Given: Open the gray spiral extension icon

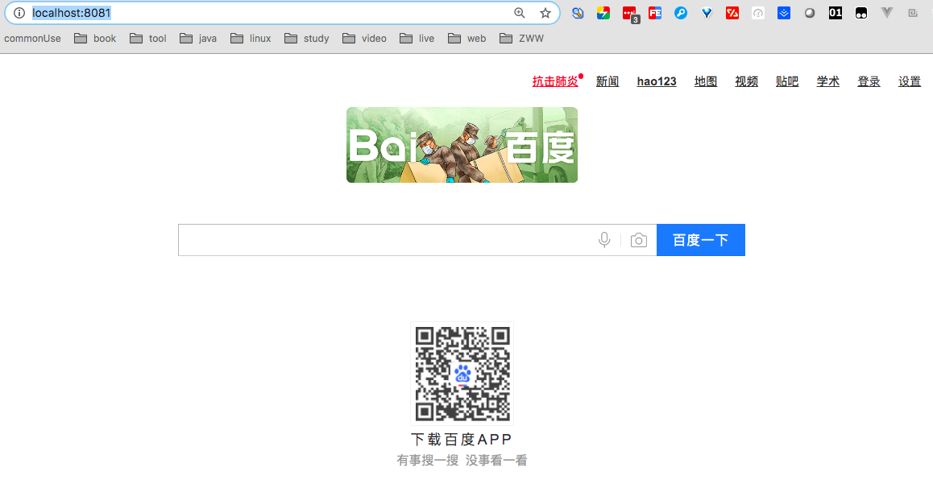Looking at the screenshot, I should click(913, 13).
